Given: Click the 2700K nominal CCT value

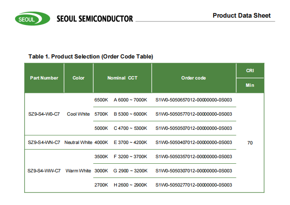Looking at the screenshot, I should 101,185.
